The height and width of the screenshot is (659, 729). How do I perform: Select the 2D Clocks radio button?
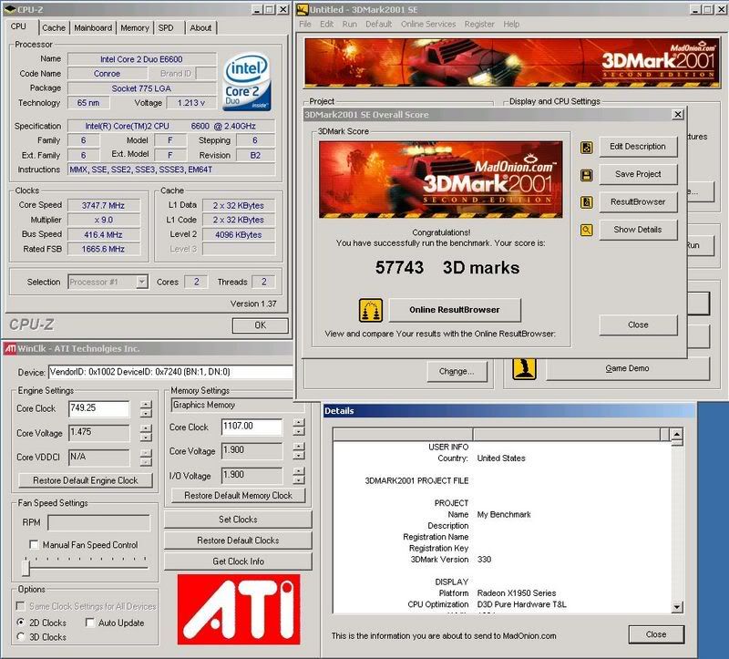20,622
